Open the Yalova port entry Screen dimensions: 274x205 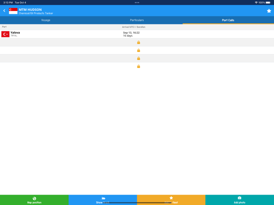(x=137, y=34)
